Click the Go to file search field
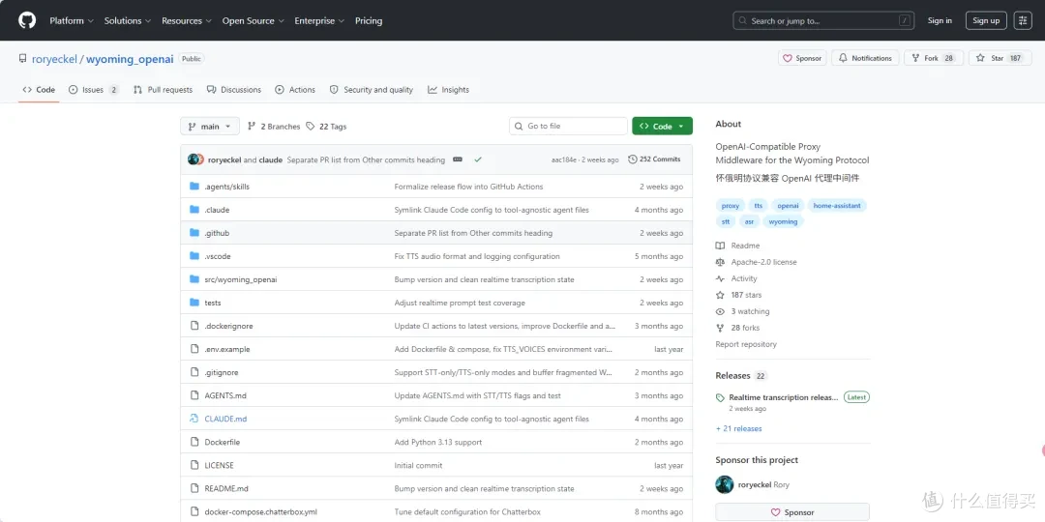This screenshot has width=1045, height=522. pos(569,127)
